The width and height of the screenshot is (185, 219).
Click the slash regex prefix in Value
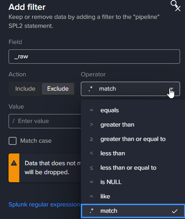(13, 121)
